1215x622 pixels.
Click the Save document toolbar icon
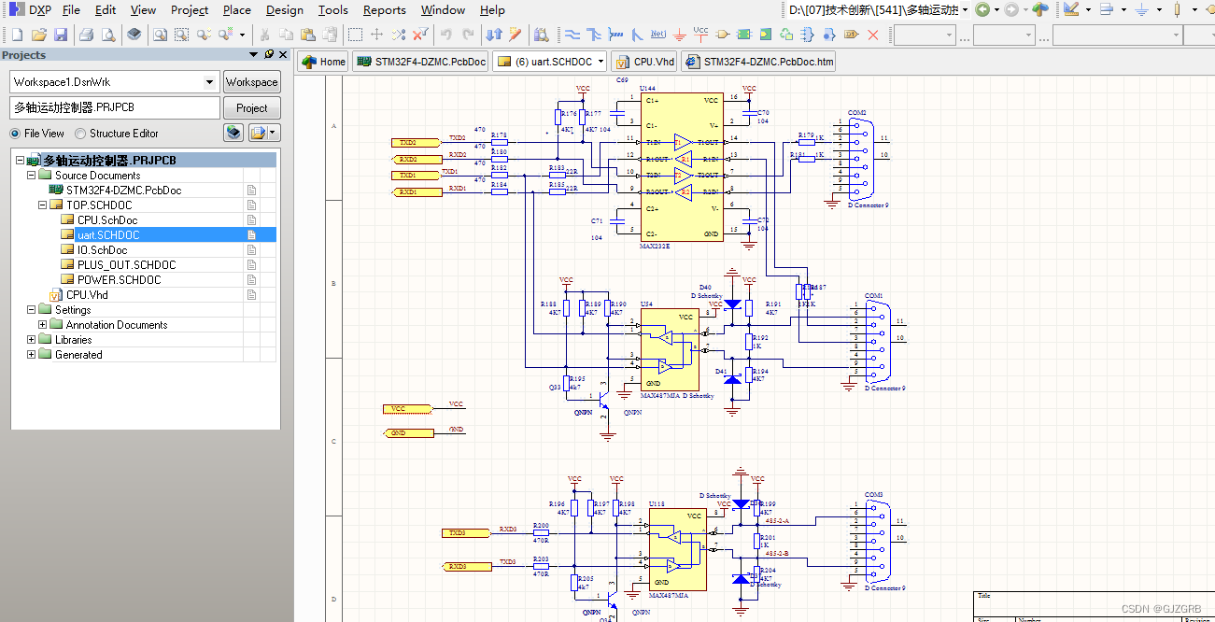(61, 35)
